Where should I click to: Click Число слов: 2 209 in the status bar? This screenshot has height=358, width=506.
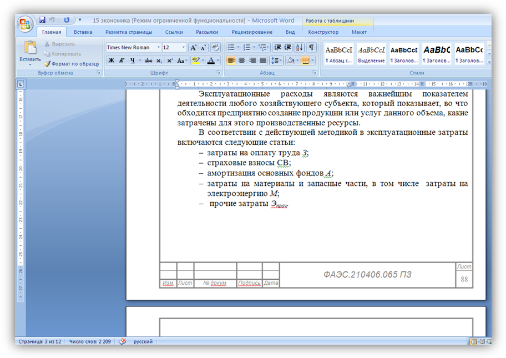point(90,341)
